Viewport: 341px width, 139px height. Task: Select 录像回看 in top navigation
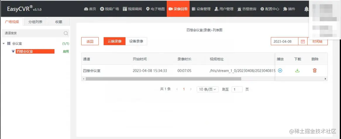pos(178,9)
